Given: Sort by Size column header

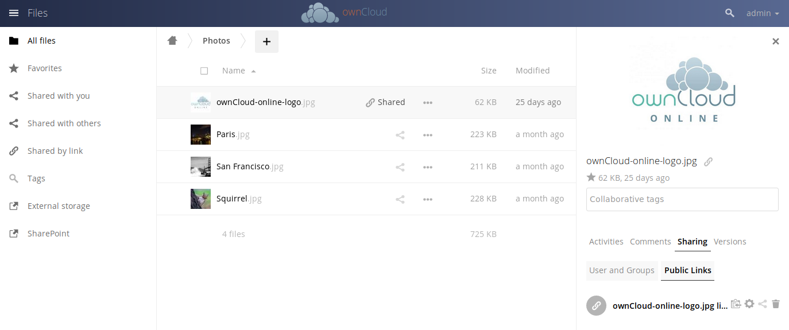Looking at the screenshot, I should (x=489, y=71).
